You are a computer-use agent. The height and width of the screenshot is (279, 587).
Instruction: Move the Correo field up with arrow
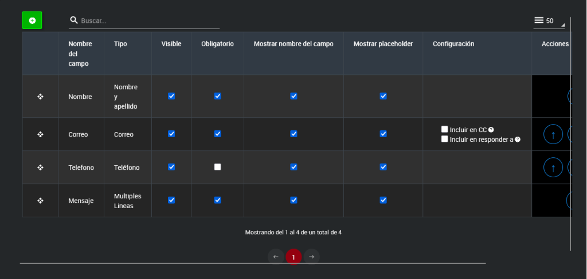(x=553, y=135)
